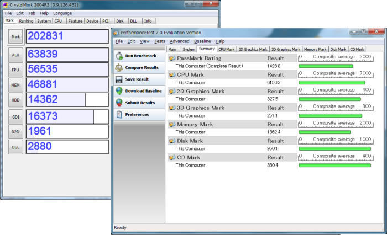
Task: Click the Compare Results scales icon
Action: pyautogui.click(x=119, y=67)
